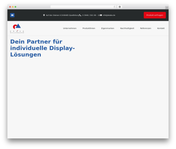
Task: Open the Produktlinien menu item
Action: [89, 28]
